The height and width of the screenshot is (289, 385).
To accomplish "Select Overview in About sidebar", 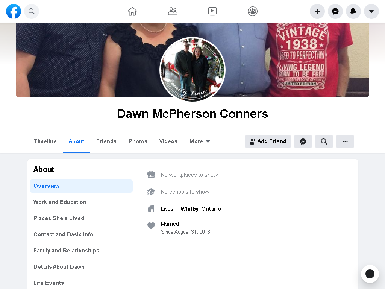I will pyautogui.click(x=81, y=186).
